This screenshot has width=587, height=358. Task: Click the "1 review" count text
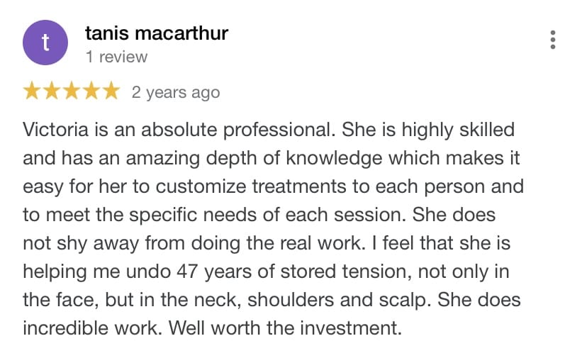point(116,57)
